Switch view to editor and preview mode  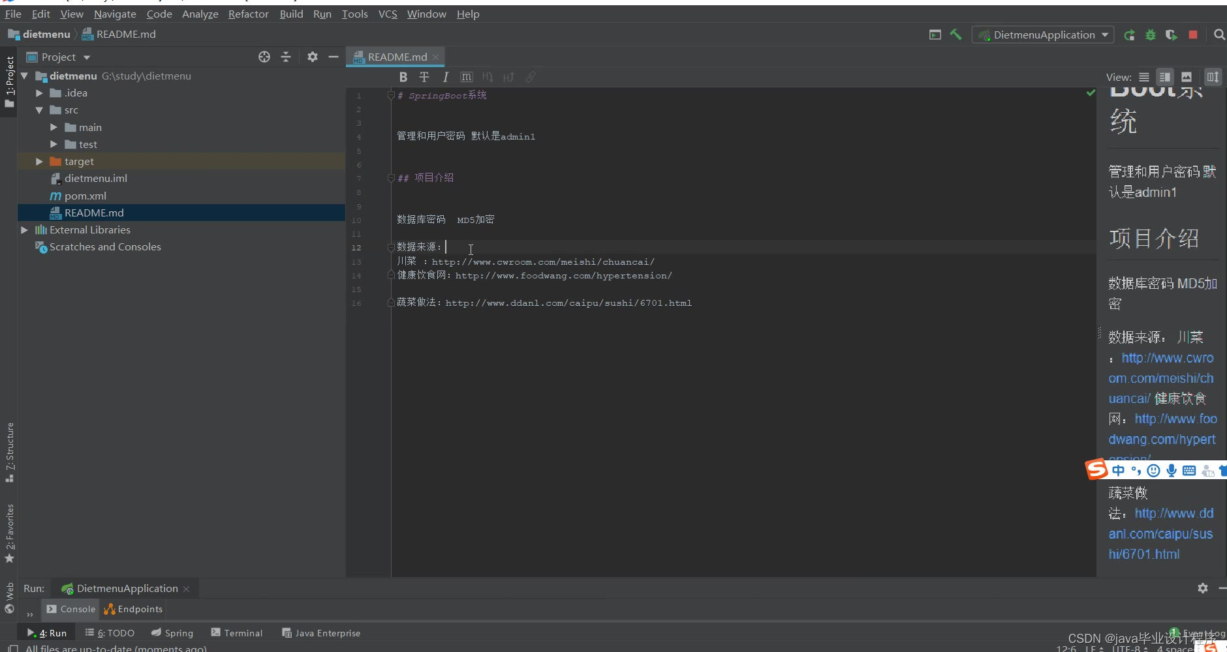(1165, 77)
